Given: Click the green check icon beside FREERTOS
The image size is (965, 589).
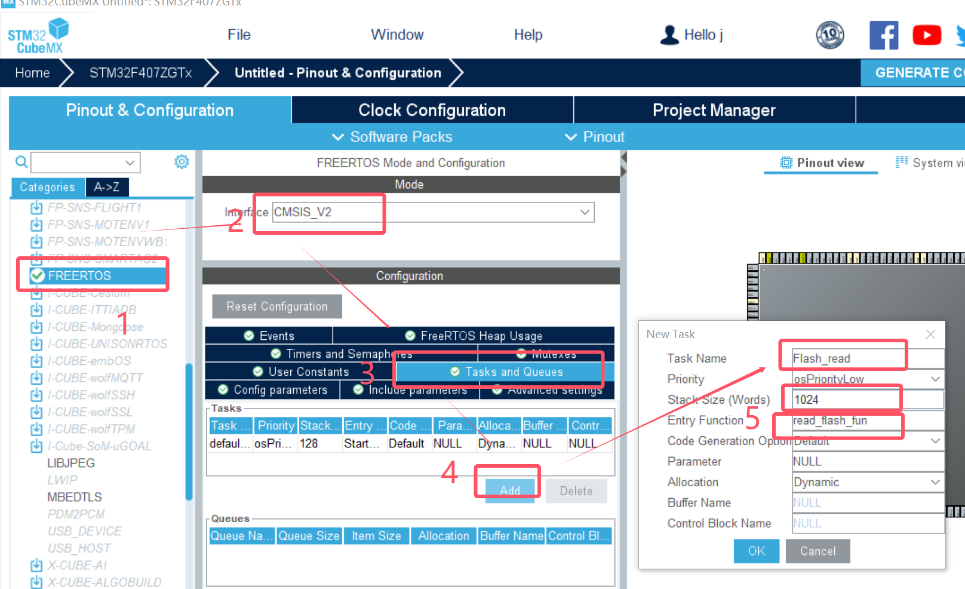Looking at the screenshot, I should [38, 275].
